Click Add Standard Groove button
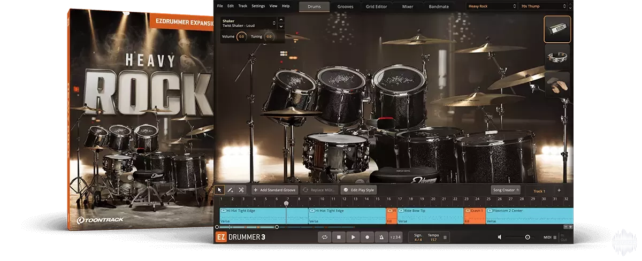 click(274, 190)
